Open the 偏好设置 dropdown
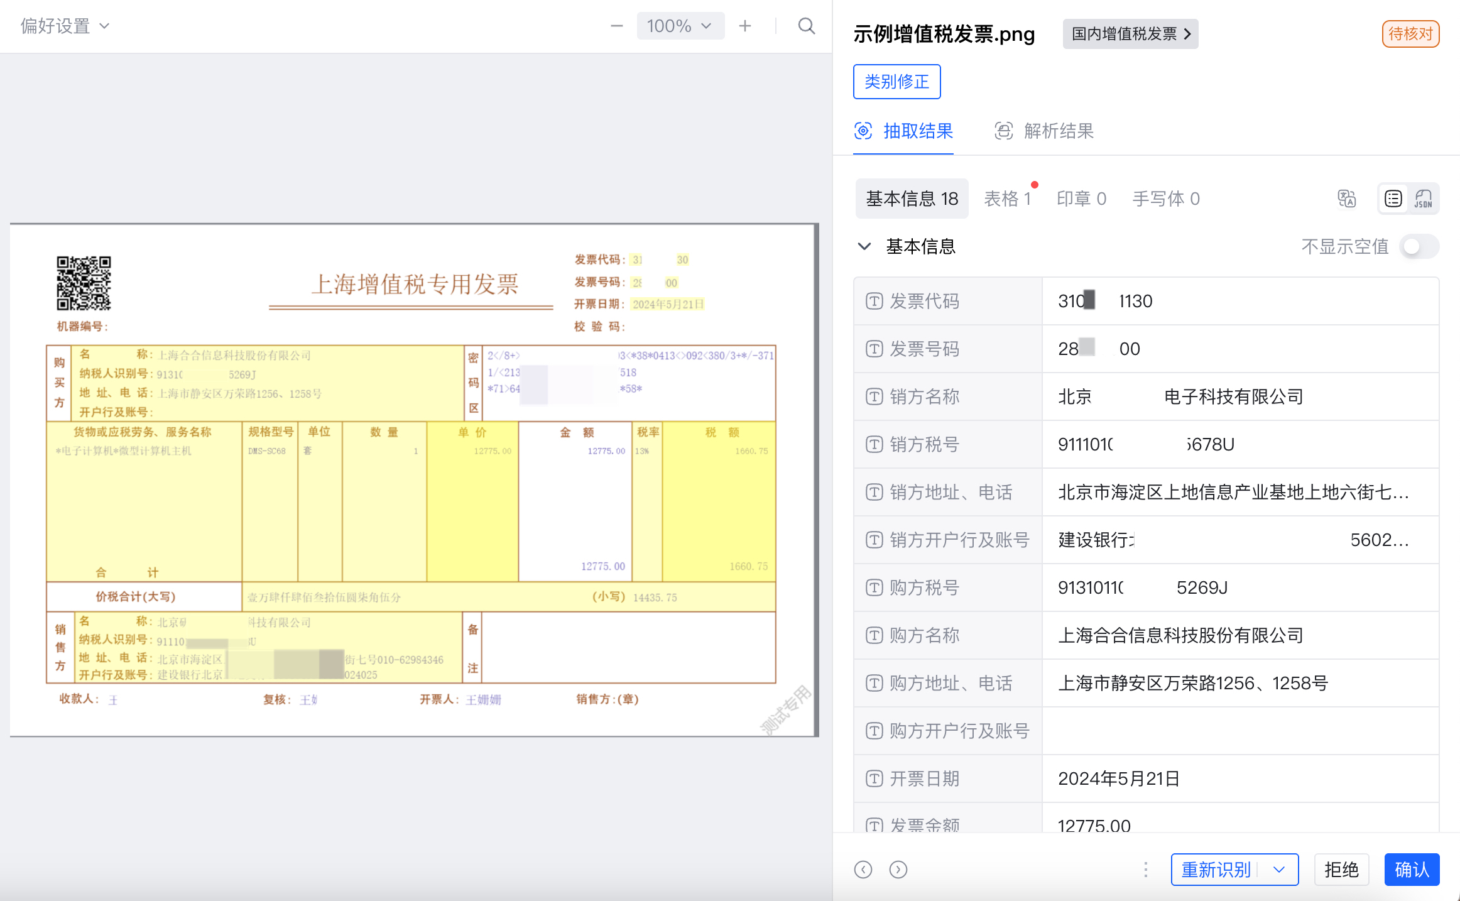Screen dimensions: 1460x901 coord(65,26)
